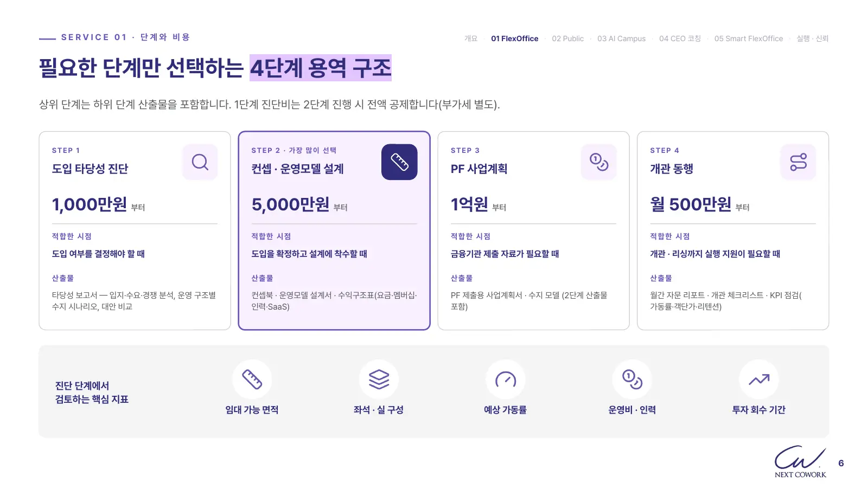Open the 개요 navigation item
Image resolution: width=868 pixels, height=488 pixels.
point(471,38)
